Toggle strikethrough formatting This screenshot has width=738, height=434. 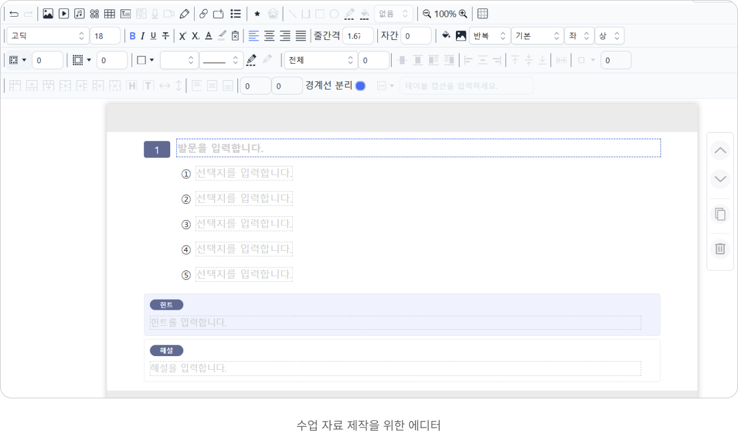[x=165, y=36]
